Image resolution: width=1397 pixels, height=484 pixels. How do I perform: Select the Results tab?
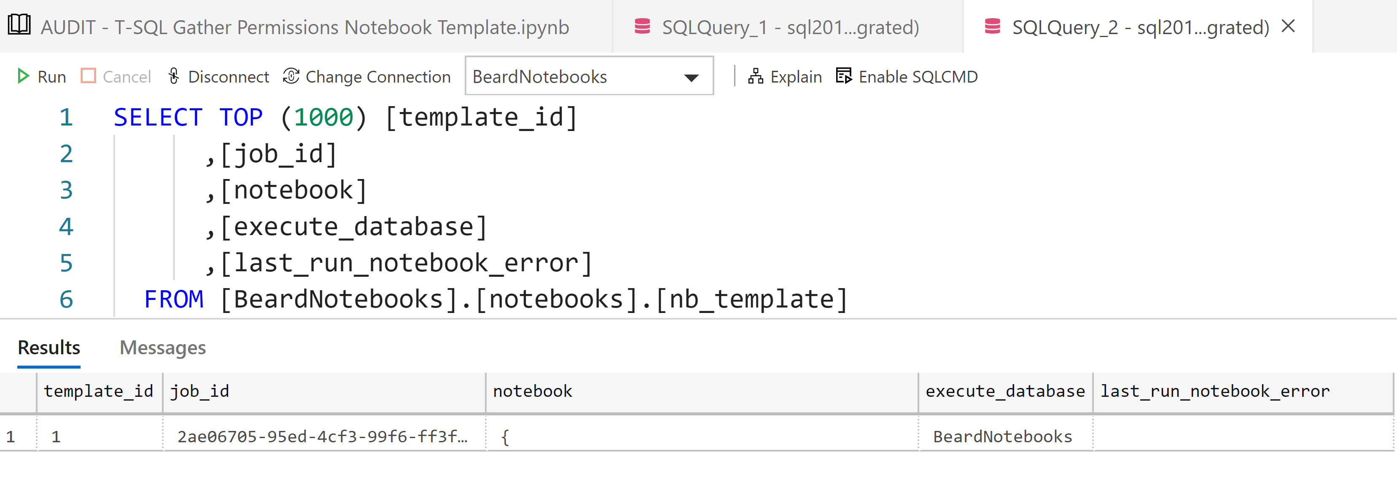(49, 348)
